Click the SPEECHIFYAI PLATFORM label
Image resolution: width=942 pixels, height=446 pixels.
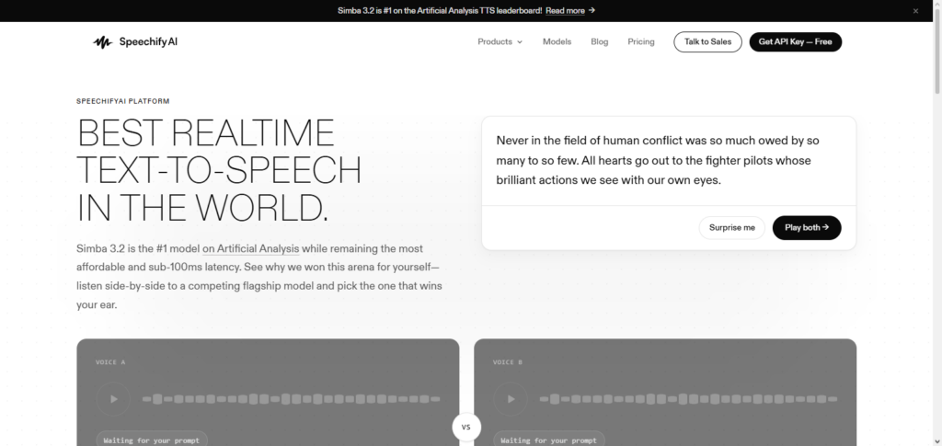coord(123,101)
